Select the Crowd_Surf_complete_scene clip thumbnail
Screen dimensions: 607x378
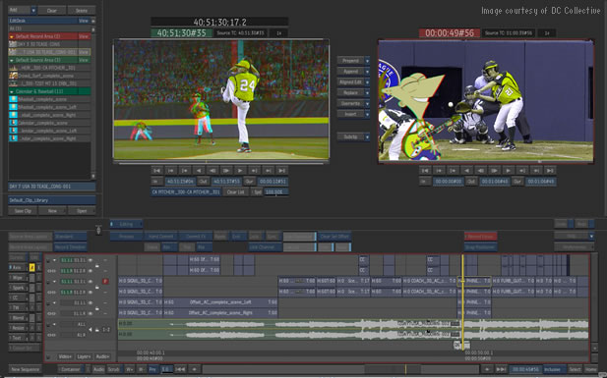click(13, 76)
